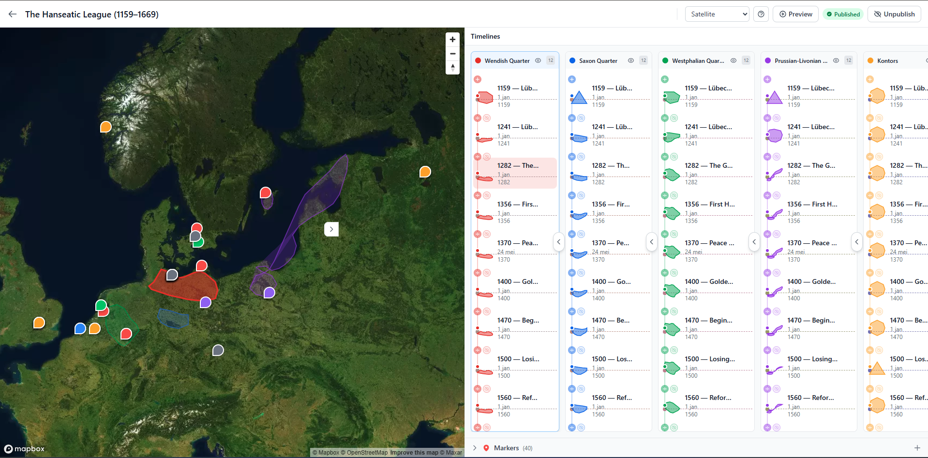The width and height of the screenshot is (928, 458).
Task: Collapse the Wendish Quarter column with its chevron
Action: click(559, 242)
